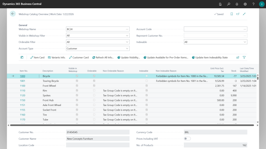The height and width of the screenshot is (149, 266).
Task: Select the Axle Front Wheel description cell
Action: [x=52, y=105]
